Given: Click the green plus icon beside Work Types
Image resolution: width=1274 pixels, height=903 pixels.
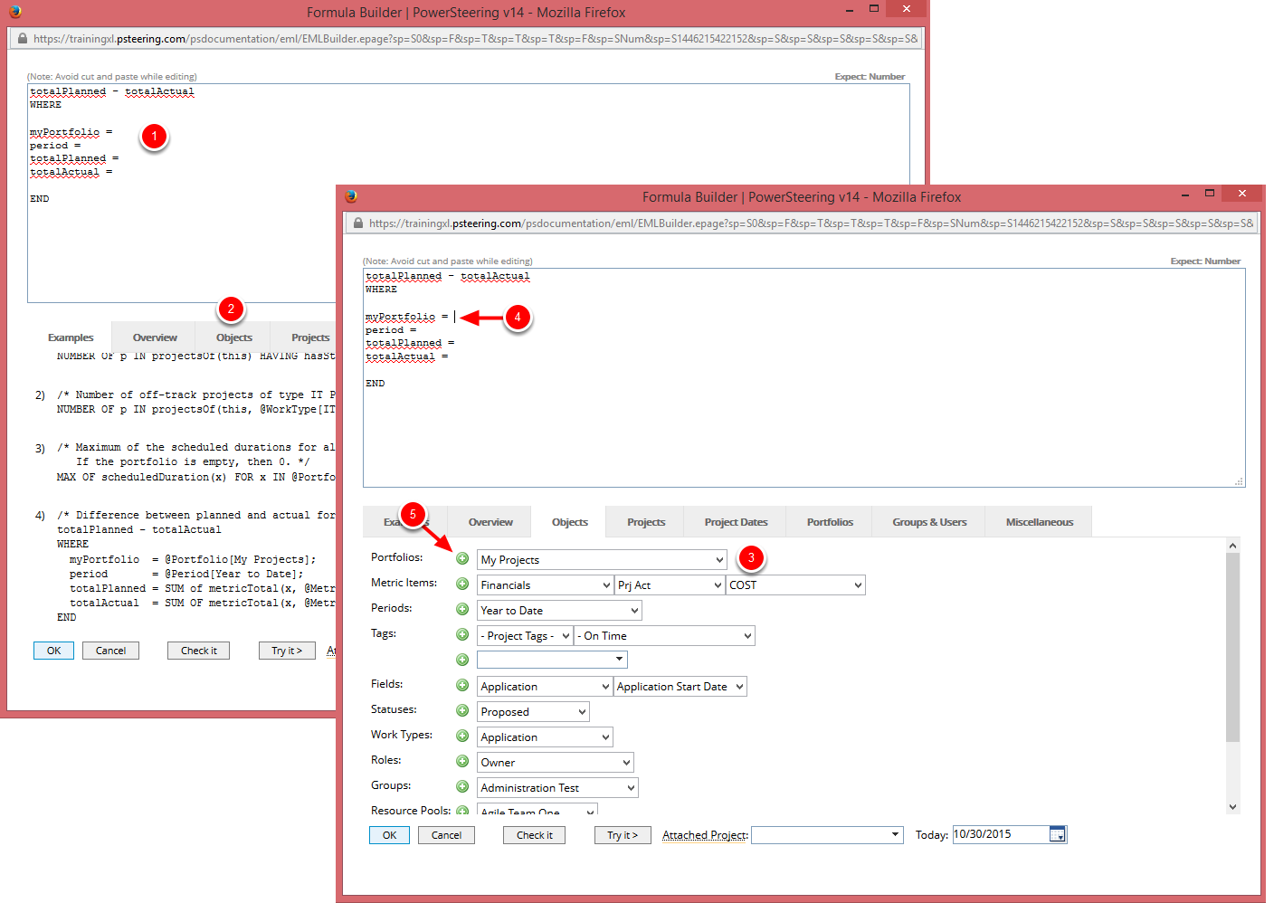Looking at the screenshot, I should 462,736.
